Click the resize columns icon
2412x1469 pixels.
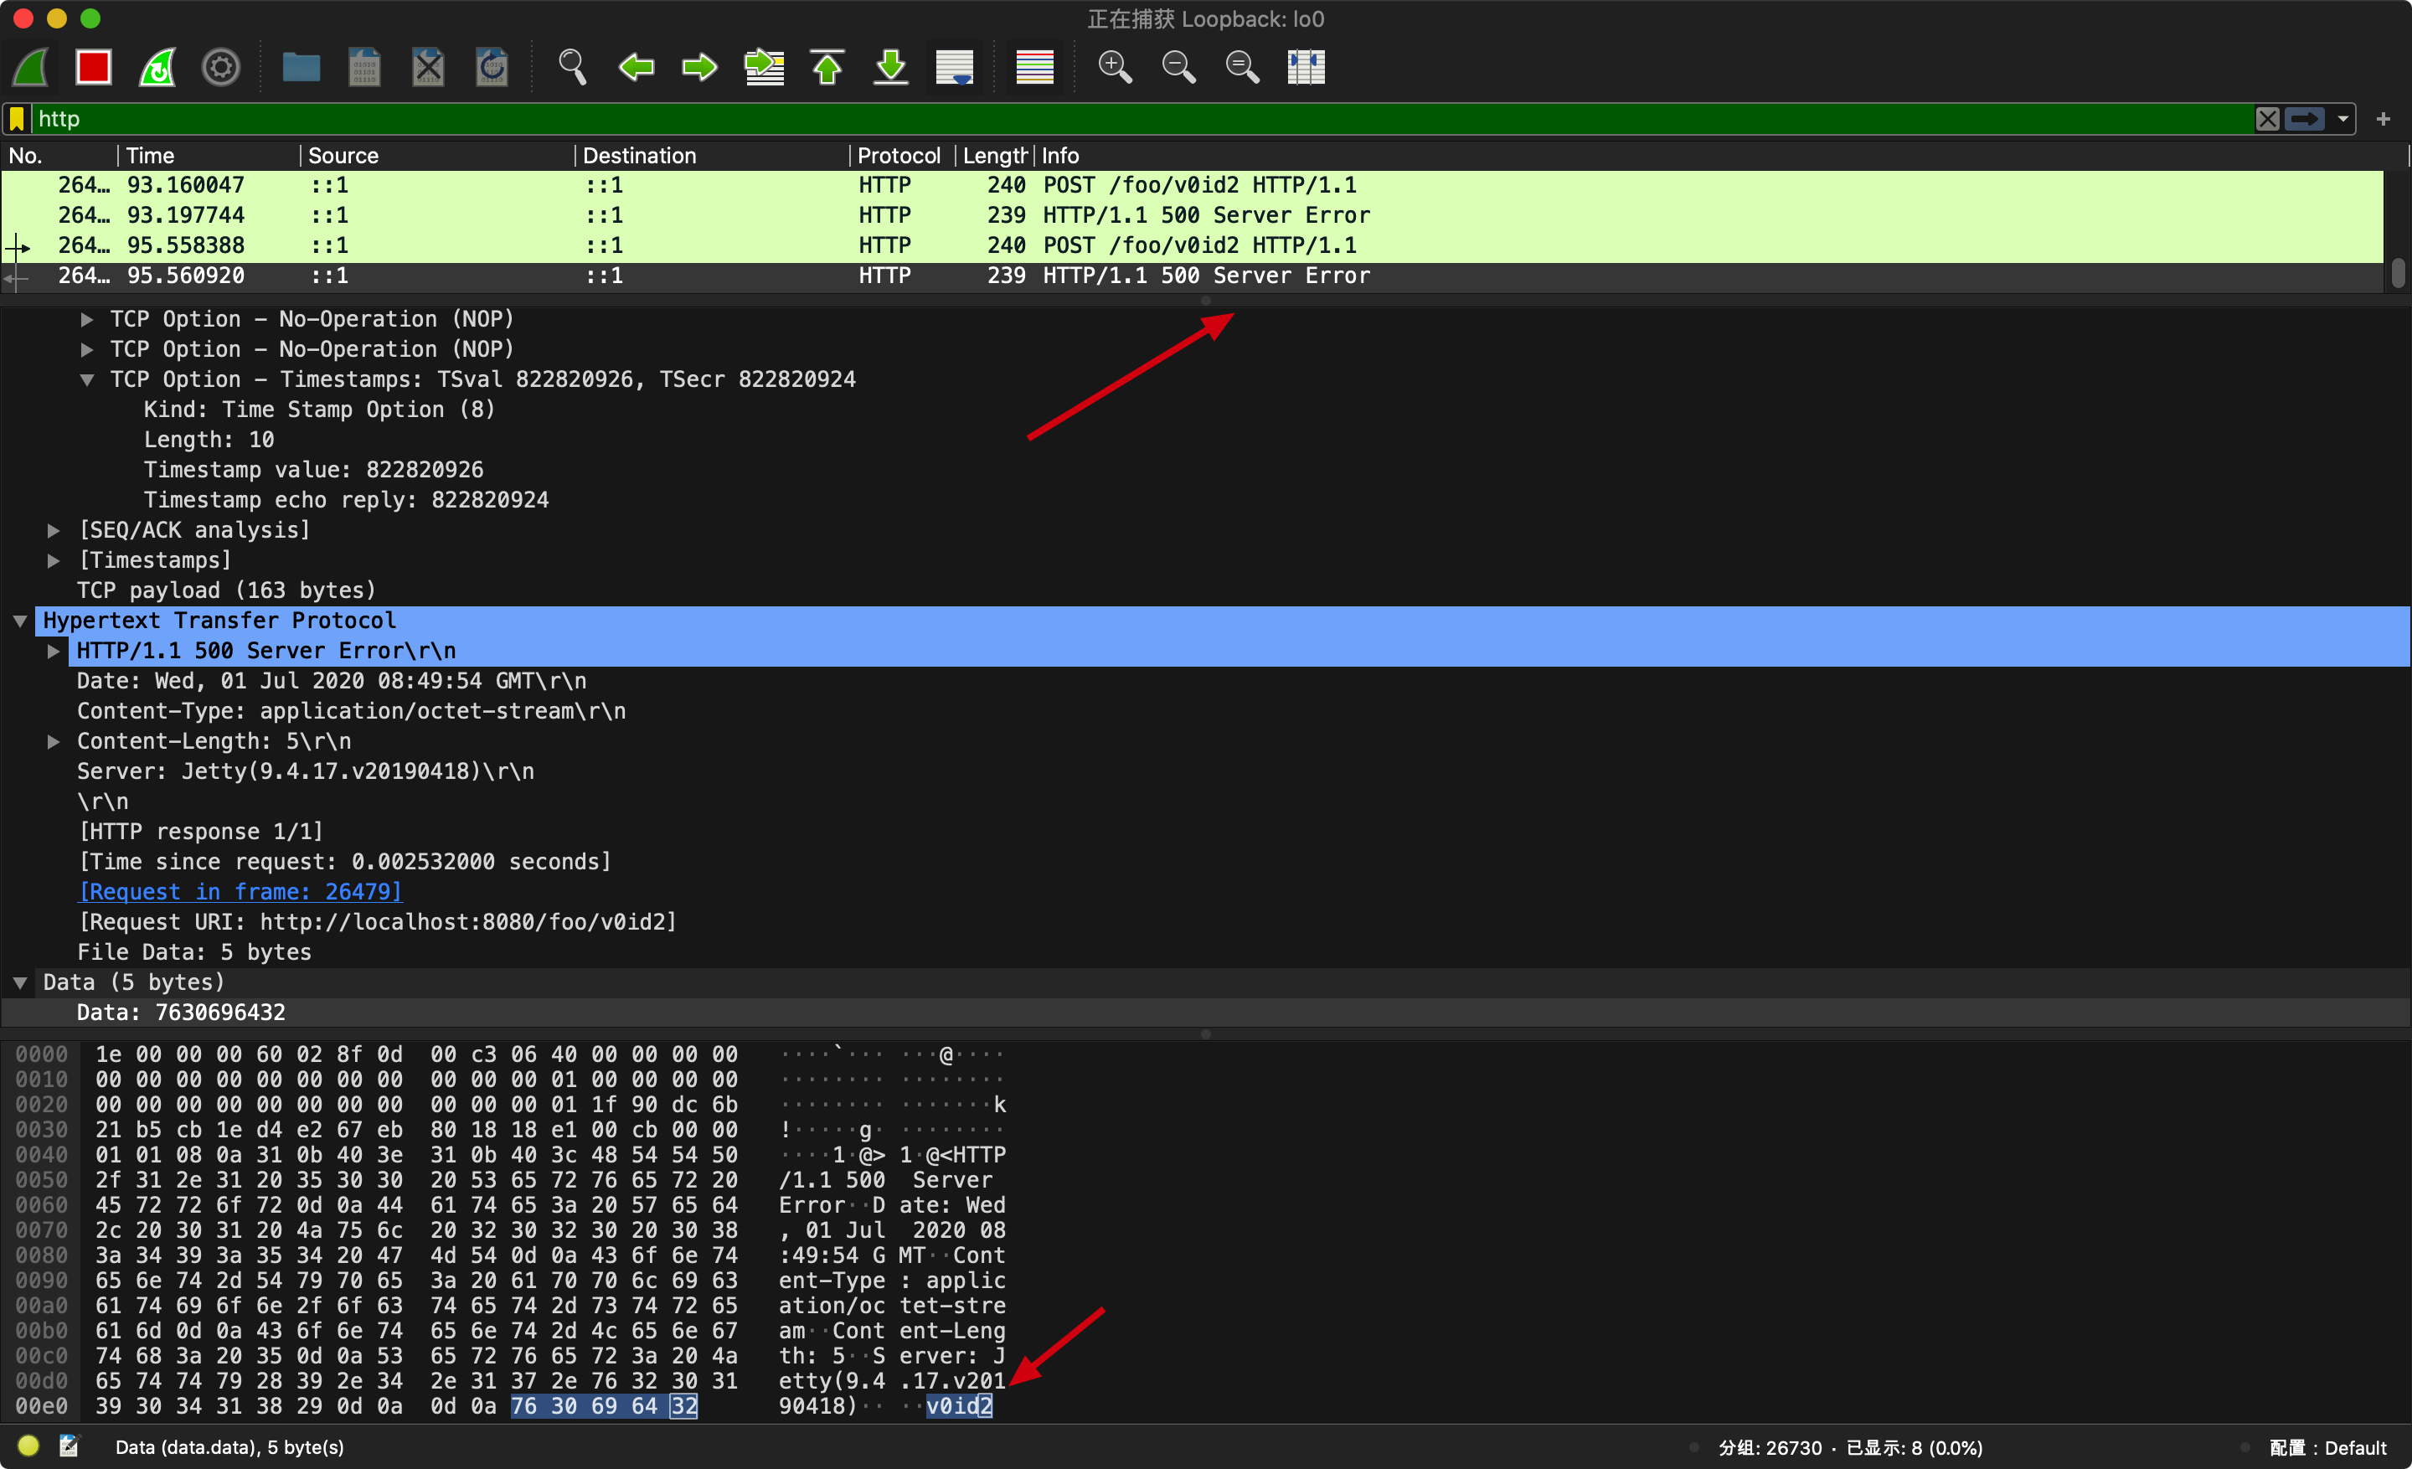point(1306,68)
